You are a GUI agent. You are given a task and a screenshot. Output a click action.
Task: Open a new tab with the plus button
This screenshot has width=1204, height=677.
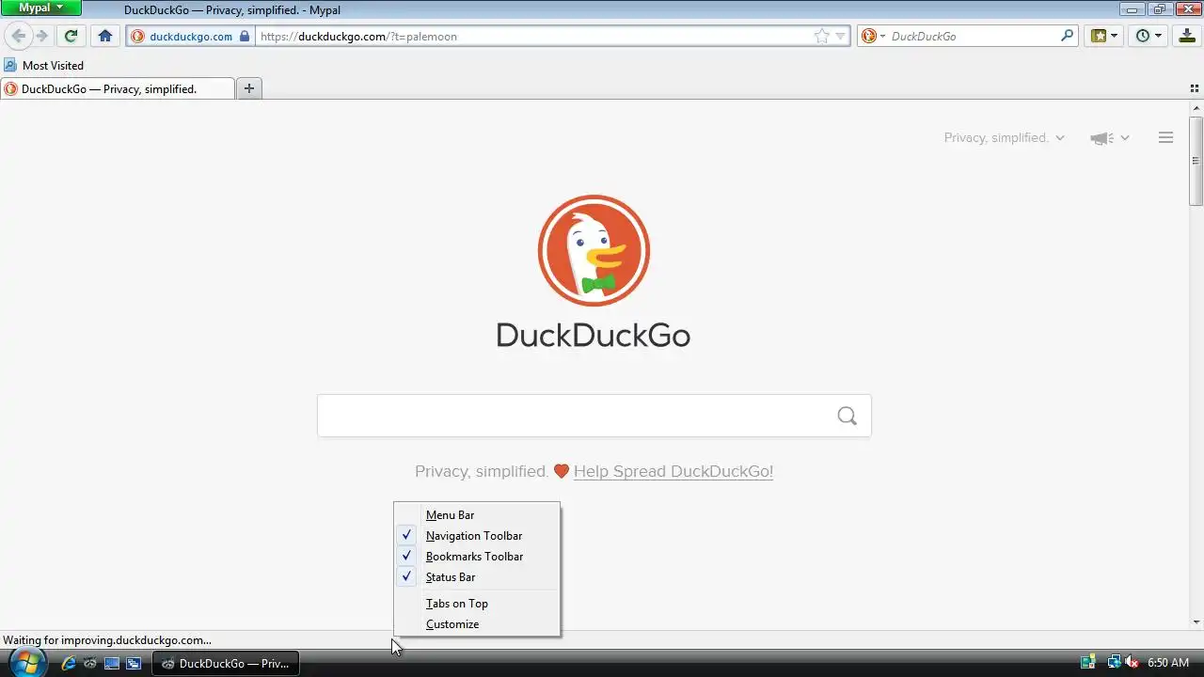pyautogui.click(x=248, y=88)
